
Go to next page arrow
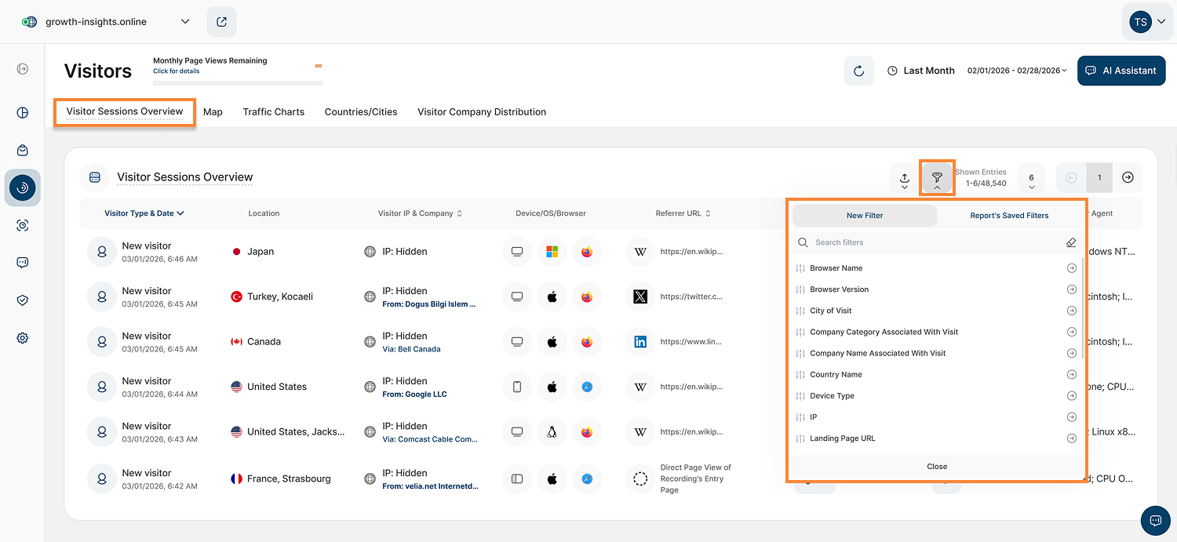(x=1128, y=178)
